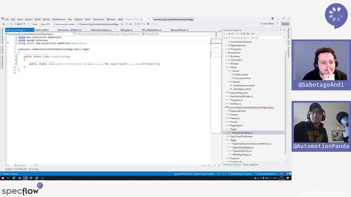351x197 pixels.
Task: Click the Search Solution Explorer field
Action: tap(253, 38)
